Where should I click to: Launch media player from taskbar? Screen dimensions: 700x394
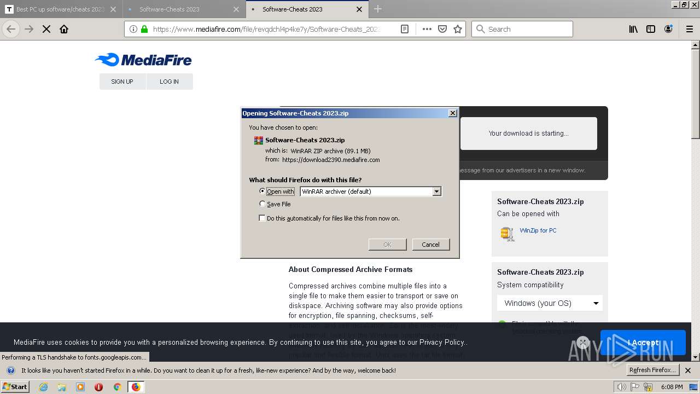tap(80, 387)
